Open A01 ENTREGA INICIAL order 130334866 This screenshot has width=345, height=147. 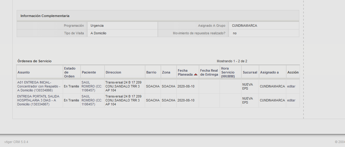[x=39, y=86]
